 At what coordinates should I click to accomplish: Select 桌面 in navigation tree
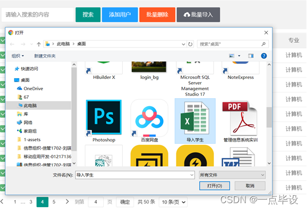[x=22, y=80]
